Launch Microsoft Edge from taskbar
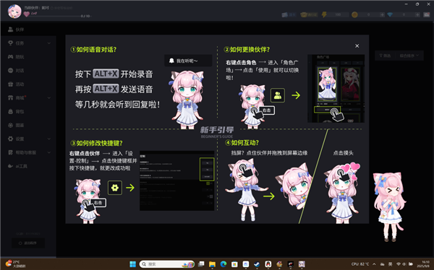Image resolution: width=434 pixels, height=270 pixels. (224, 264)
